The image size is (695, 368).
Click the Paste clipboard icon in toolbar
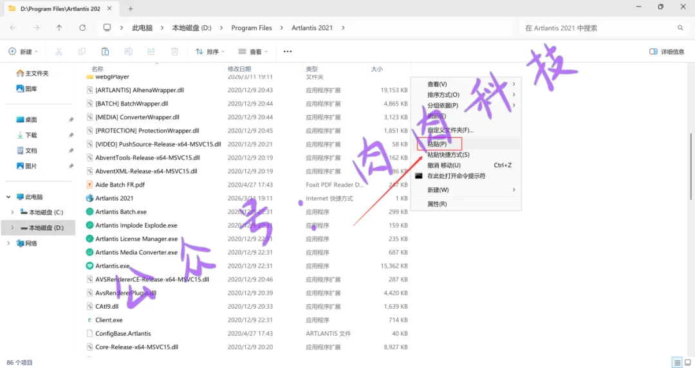tap(105, 51)
